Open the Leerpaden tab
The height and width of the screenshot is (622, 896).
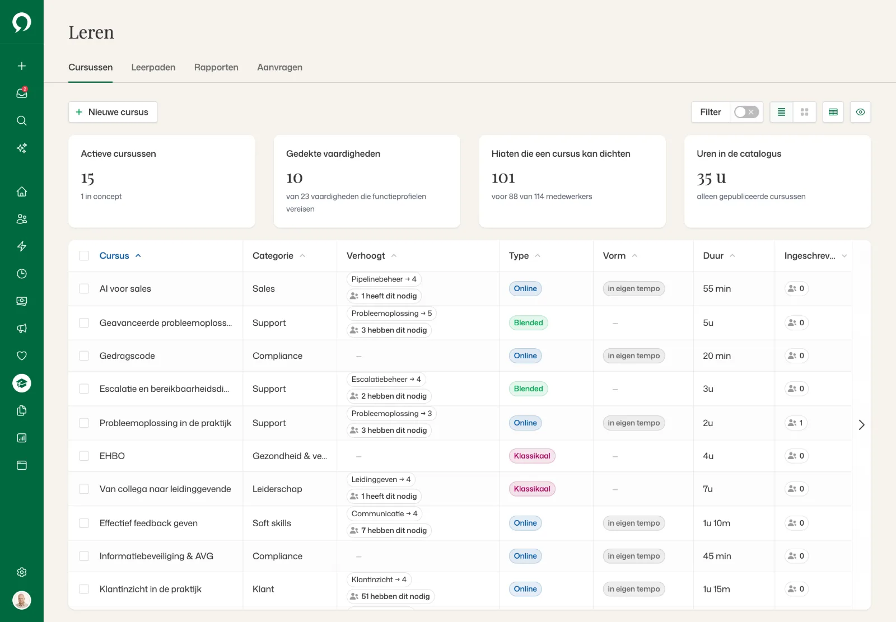(153, 67)
